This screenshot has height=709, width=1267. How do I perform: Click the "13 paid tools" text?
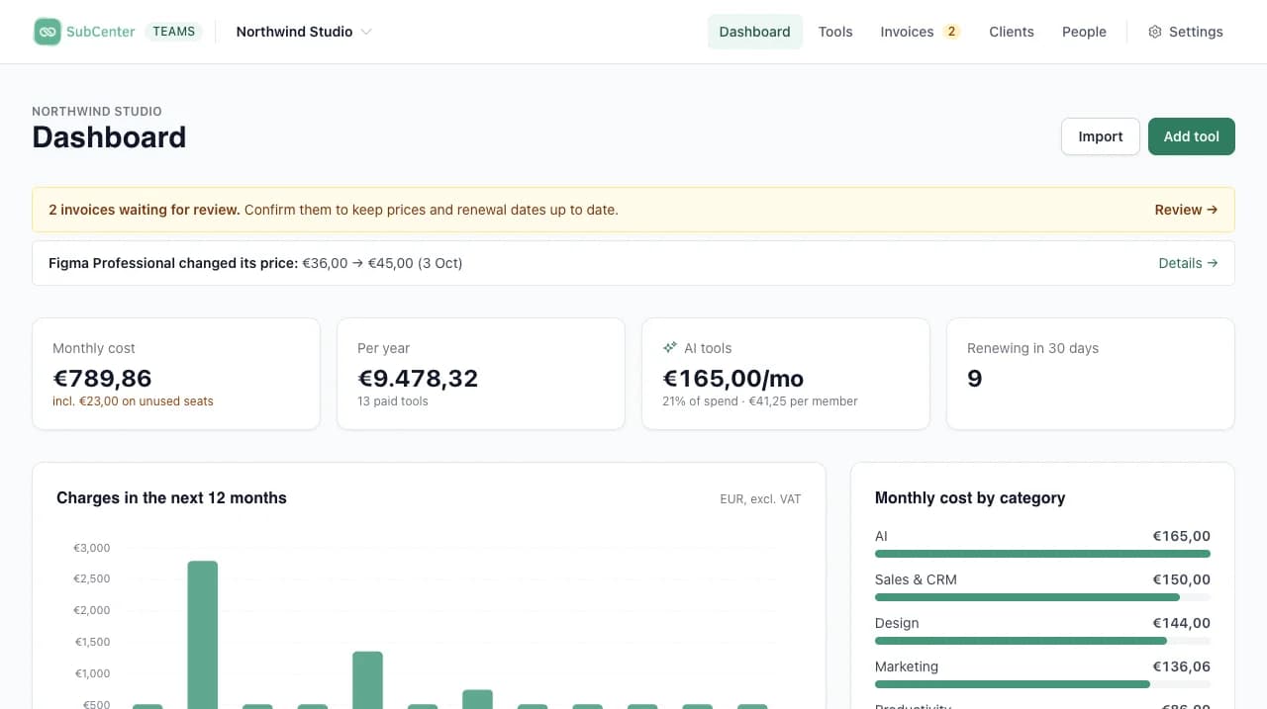(x=393, y=401)
